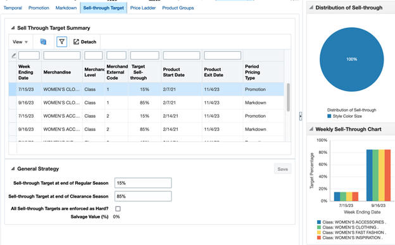Click the Regular Season sell-through target field
The image size is (395, 245).
[x=143, y=183]
